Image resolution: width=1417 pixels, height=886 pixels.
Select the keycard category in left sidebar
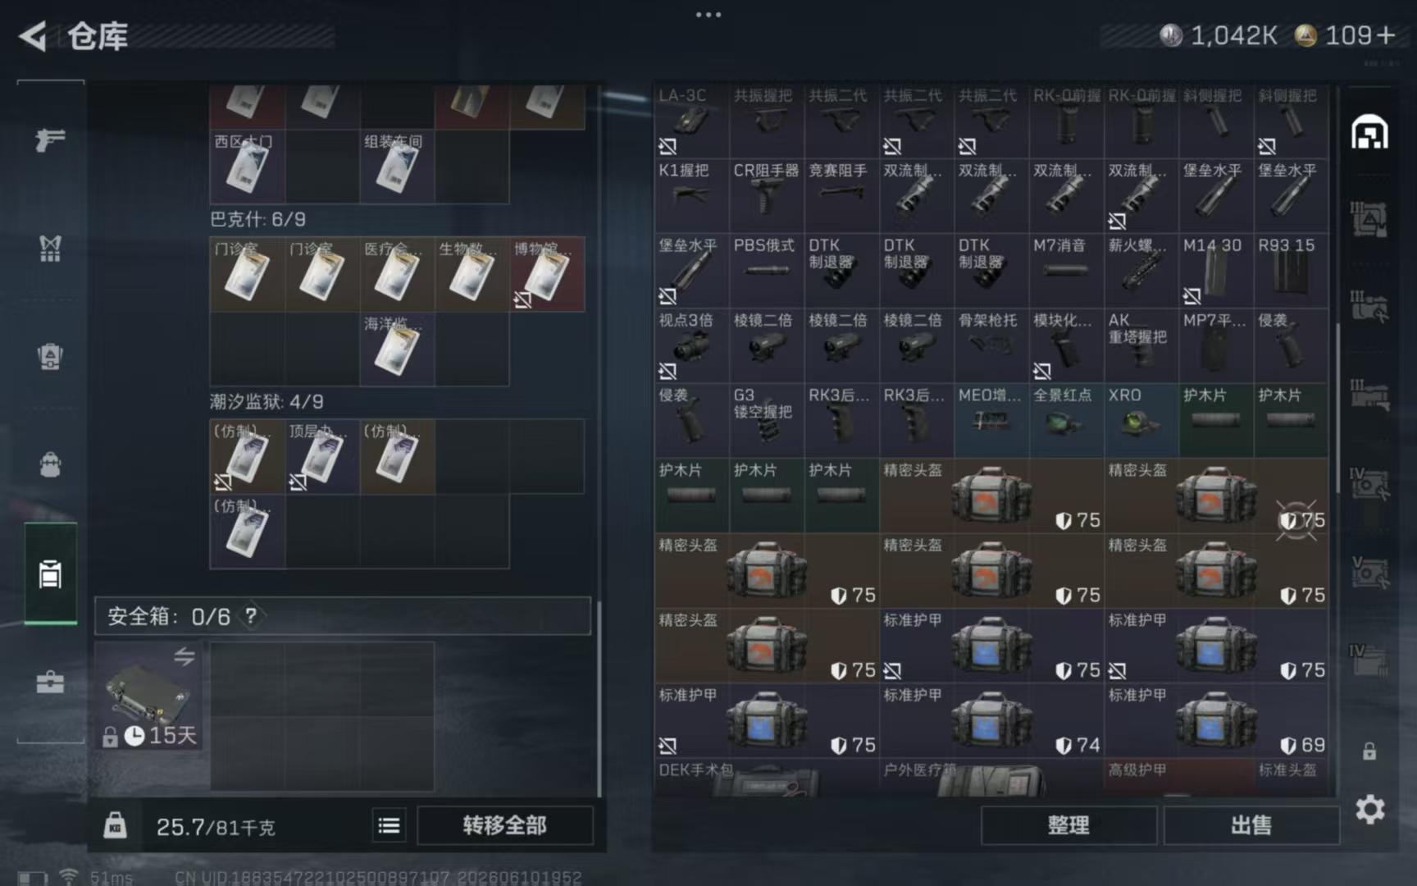tap(50, 573)
